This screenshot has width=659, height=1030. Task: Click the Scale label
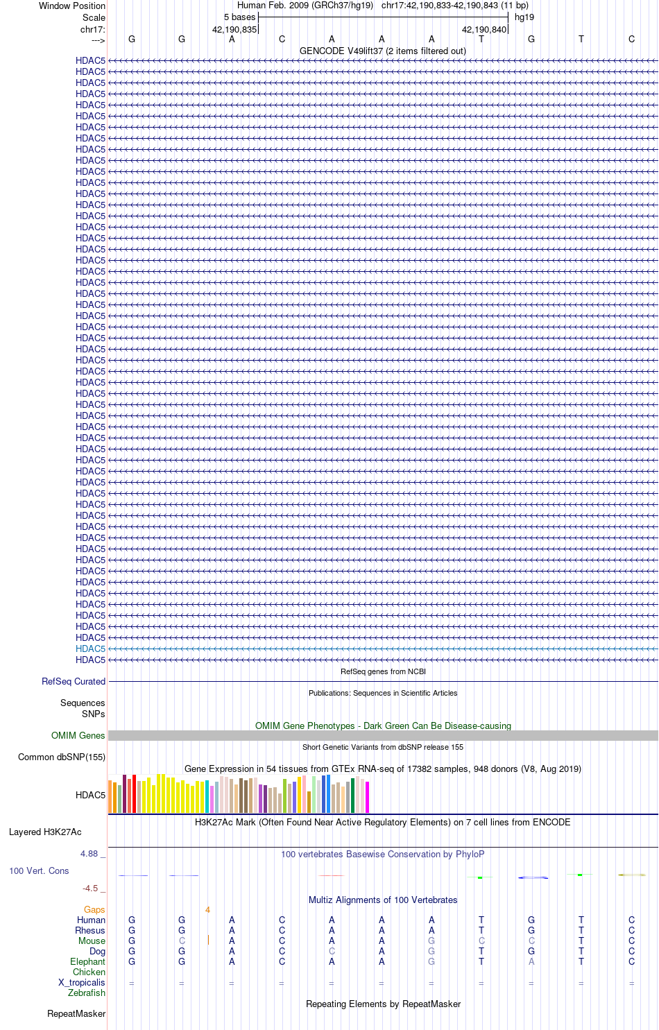click(94, 18)
